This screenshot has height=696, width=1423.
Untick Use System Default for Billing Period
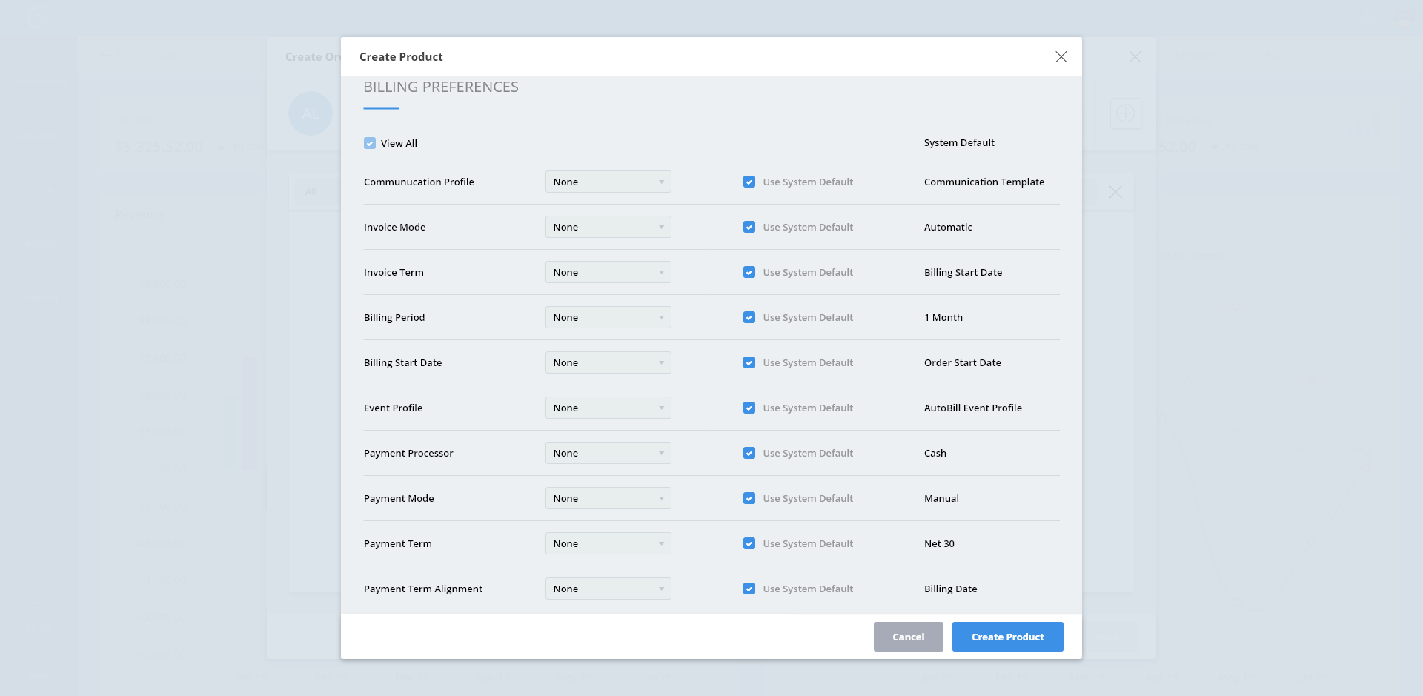749,317
